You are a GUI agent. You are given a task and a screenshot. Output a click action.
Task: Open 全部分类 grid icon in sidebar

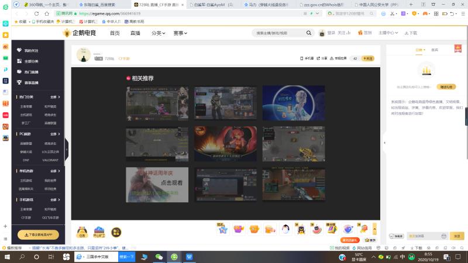(19, 61)
